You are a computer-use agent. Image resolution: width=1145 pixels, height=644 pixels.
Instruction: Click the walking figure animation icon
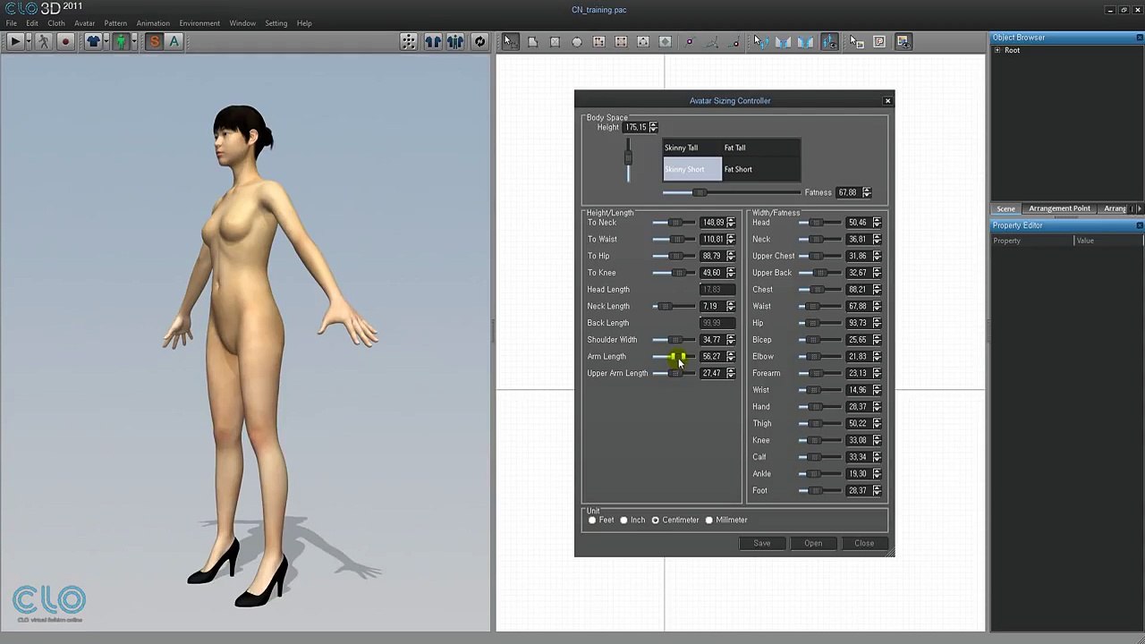[x=43, y=41]
